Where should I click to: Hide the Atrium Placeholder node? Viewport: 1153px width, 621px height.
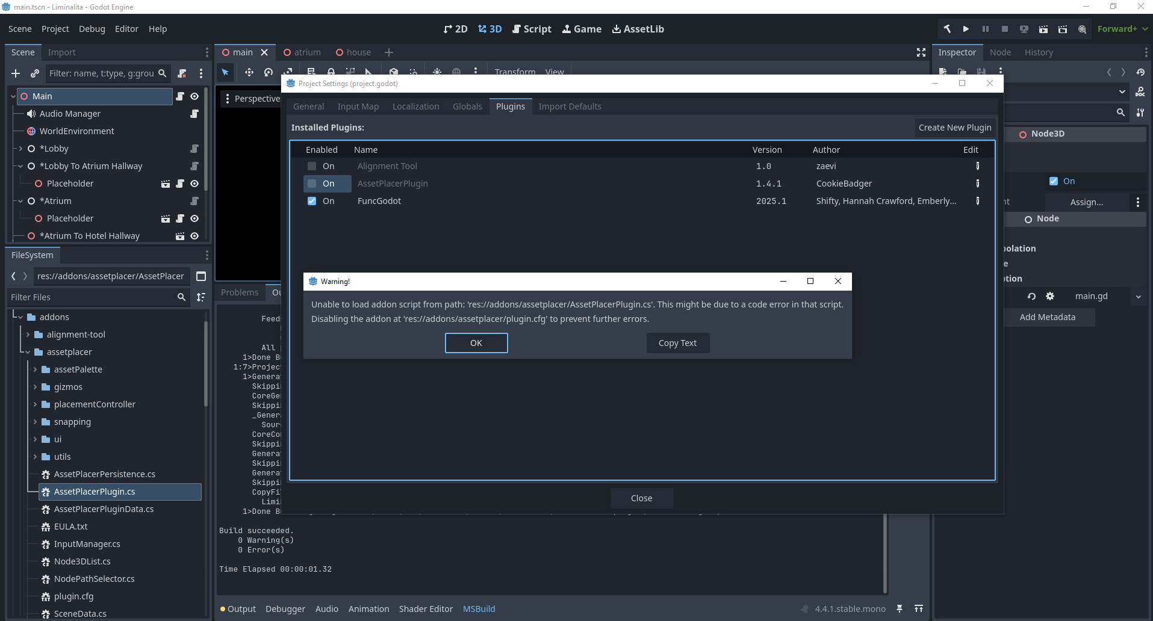194,218
